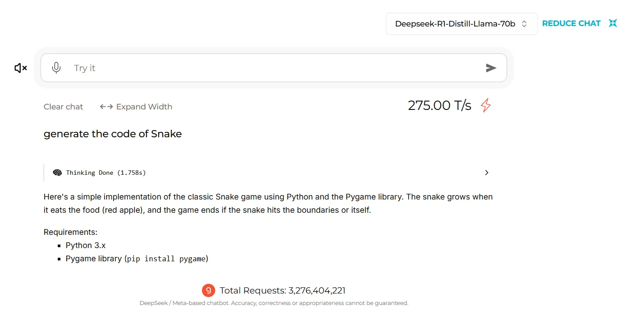Send the message with the arrow icon
Screen dimensions: 627x320
pyautogui.click(x=491, y=68)
